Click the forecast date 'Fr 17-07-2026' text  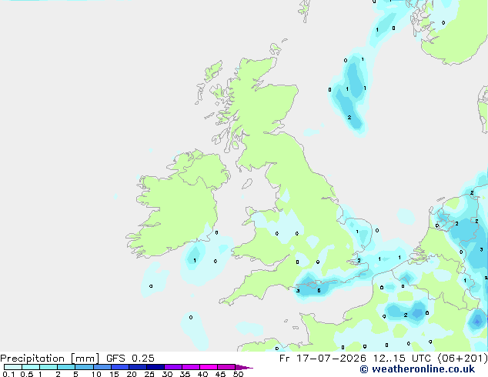323,359
